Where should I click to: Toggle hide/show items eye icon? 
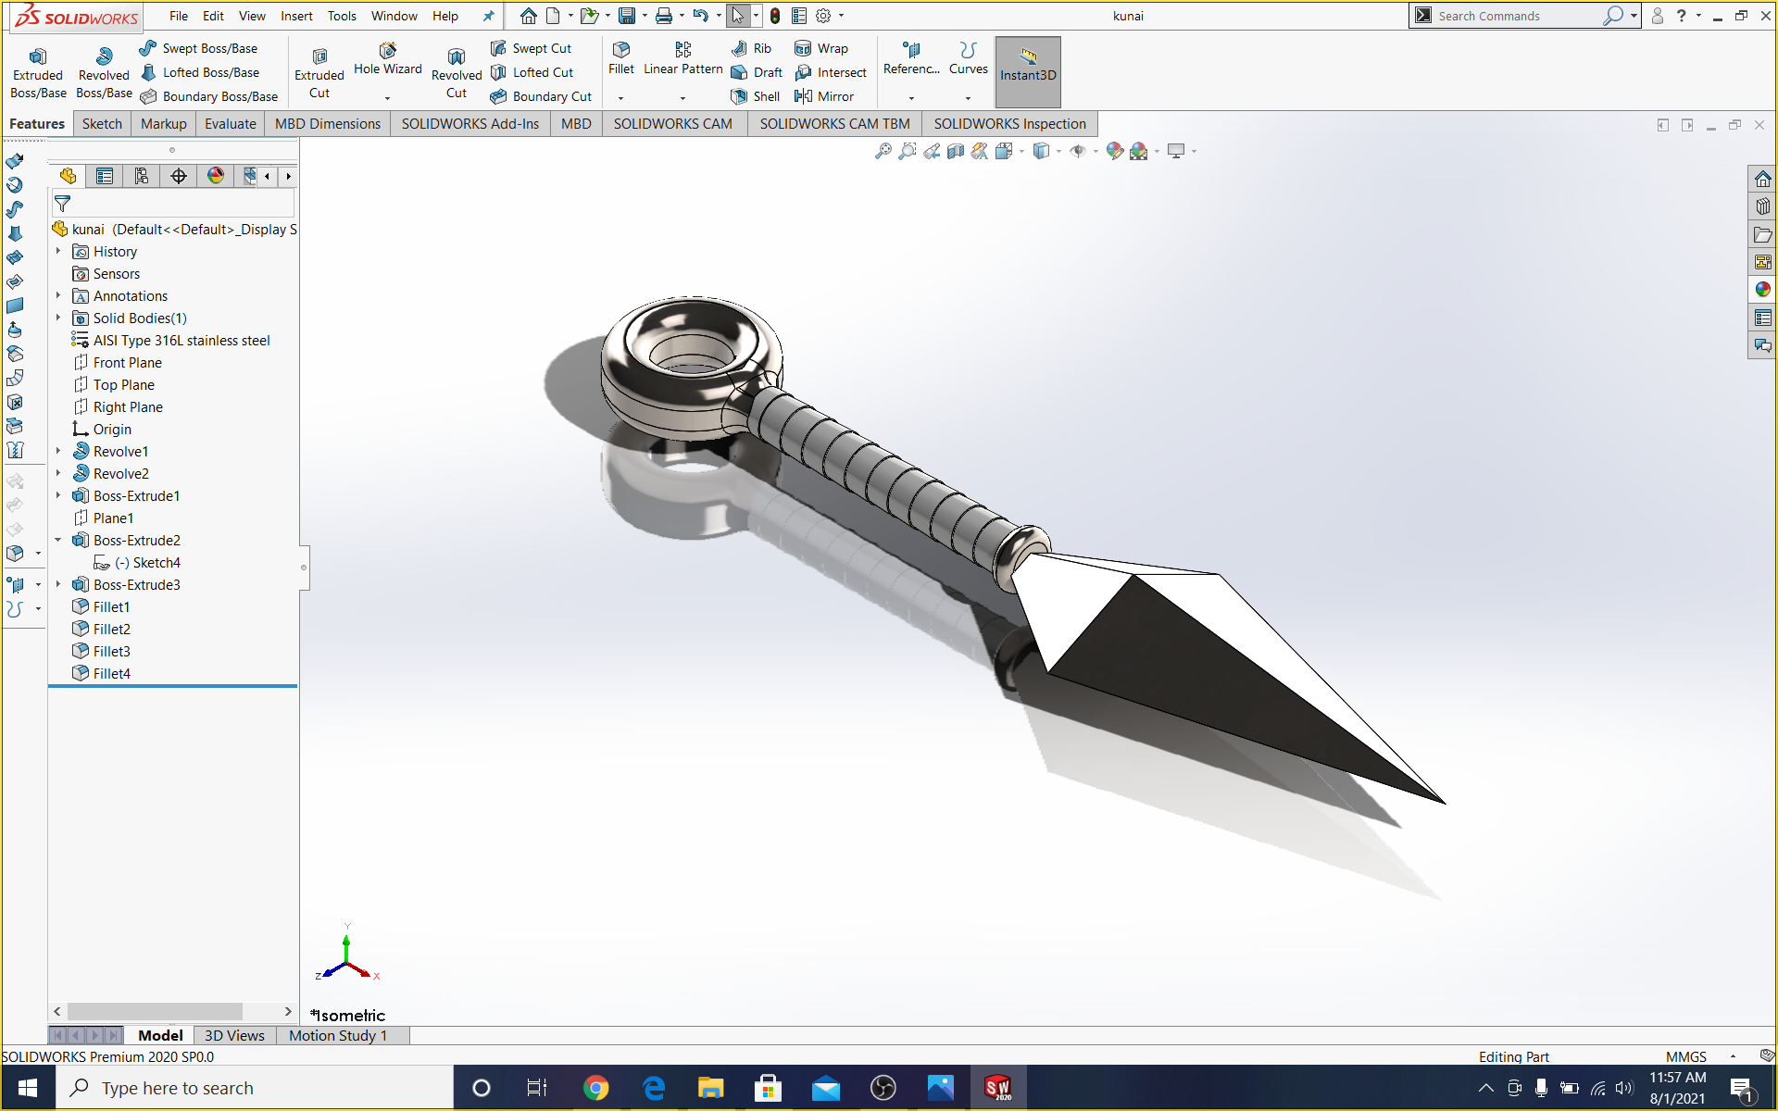pyautogui.click(x=1078, y=151)
